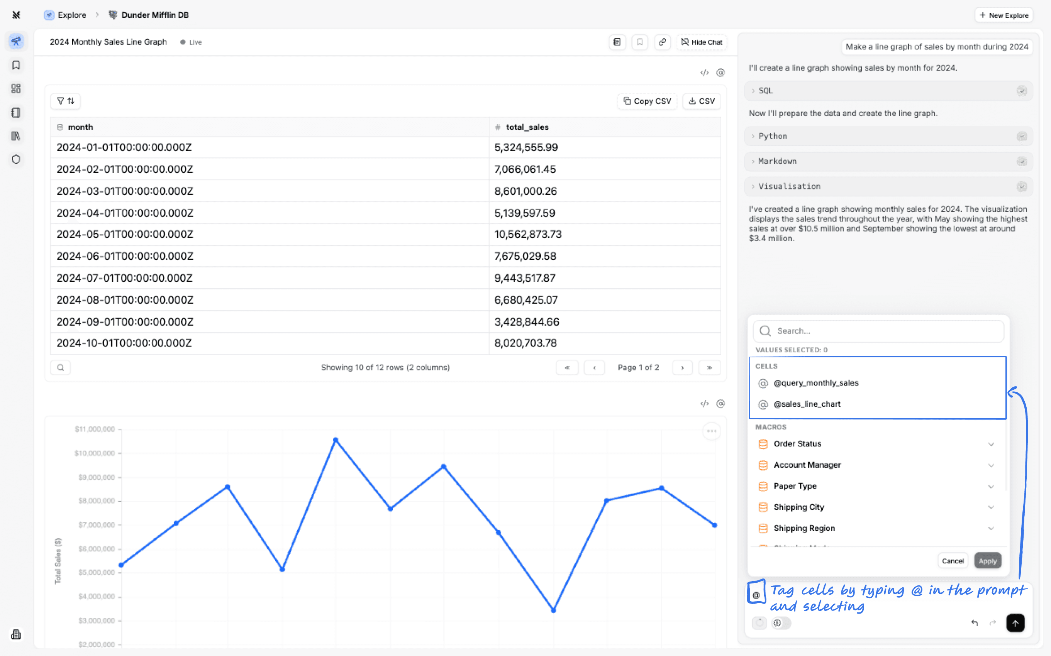Open the apps grid icon in the sidebar
The width and height of the screenshot is (1051, 656).
(16, 88)
